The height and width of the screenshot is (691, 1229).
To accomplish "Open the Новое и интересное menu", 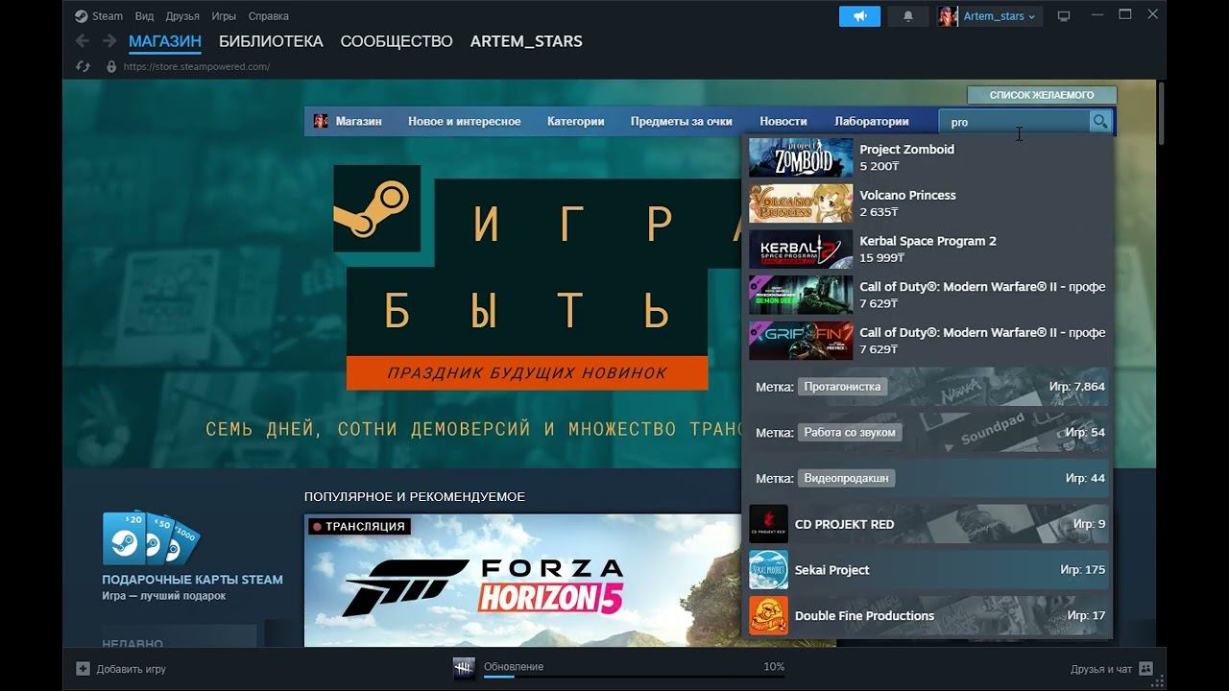I will pos(464,121).
